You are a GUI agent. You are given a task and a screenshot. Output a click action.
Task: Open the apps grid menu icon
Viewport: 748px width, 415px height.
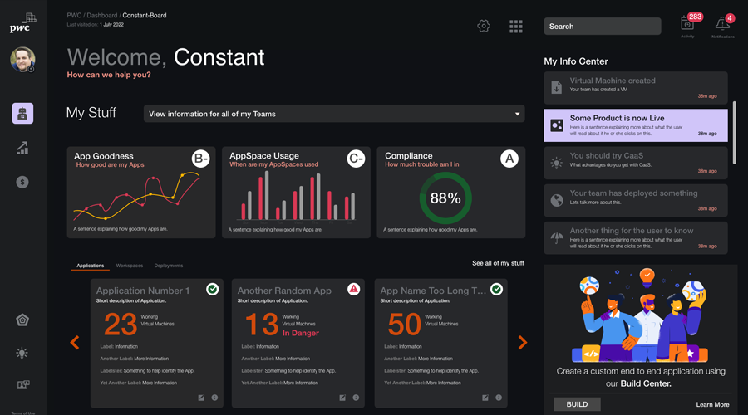(515, 27)
